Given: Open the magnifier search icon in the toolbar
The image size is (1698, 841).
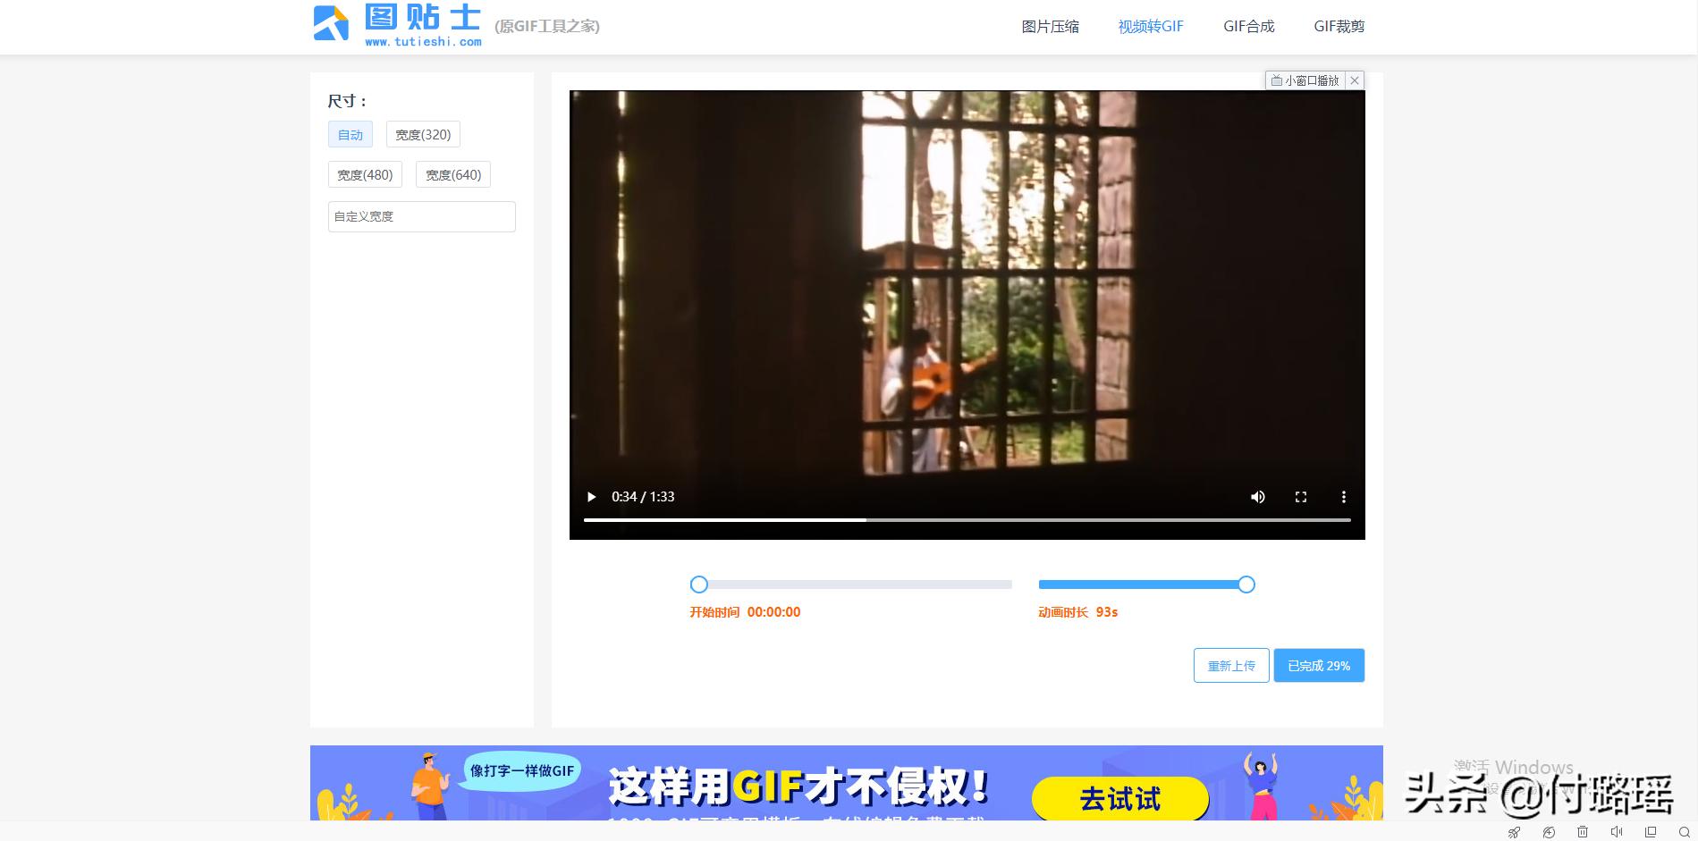Looking at the screenshot, I should click(1685, 832).
